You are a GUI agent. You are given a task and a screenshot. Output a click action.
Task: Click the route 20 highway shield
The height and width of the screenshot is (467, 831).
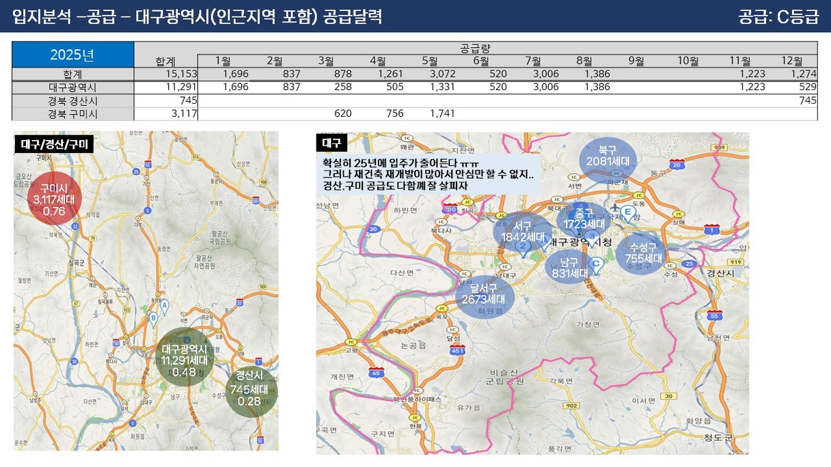[x=677, y=165]
